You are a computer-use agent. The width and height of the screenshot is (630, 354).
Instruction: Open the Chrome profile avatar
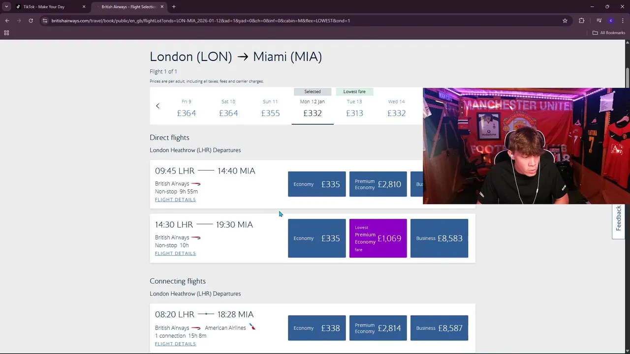(611, 21)
